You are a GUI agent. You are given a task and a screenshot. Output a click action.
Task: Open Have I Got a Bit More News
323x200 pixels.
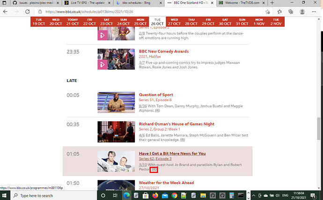172,154
